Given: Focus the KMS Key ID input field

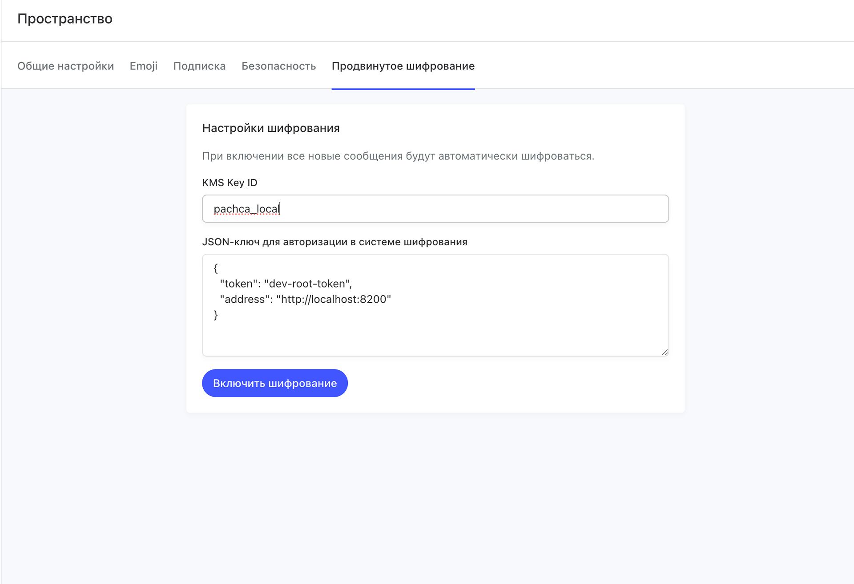Looking at the screenshot, I should 435,208.
